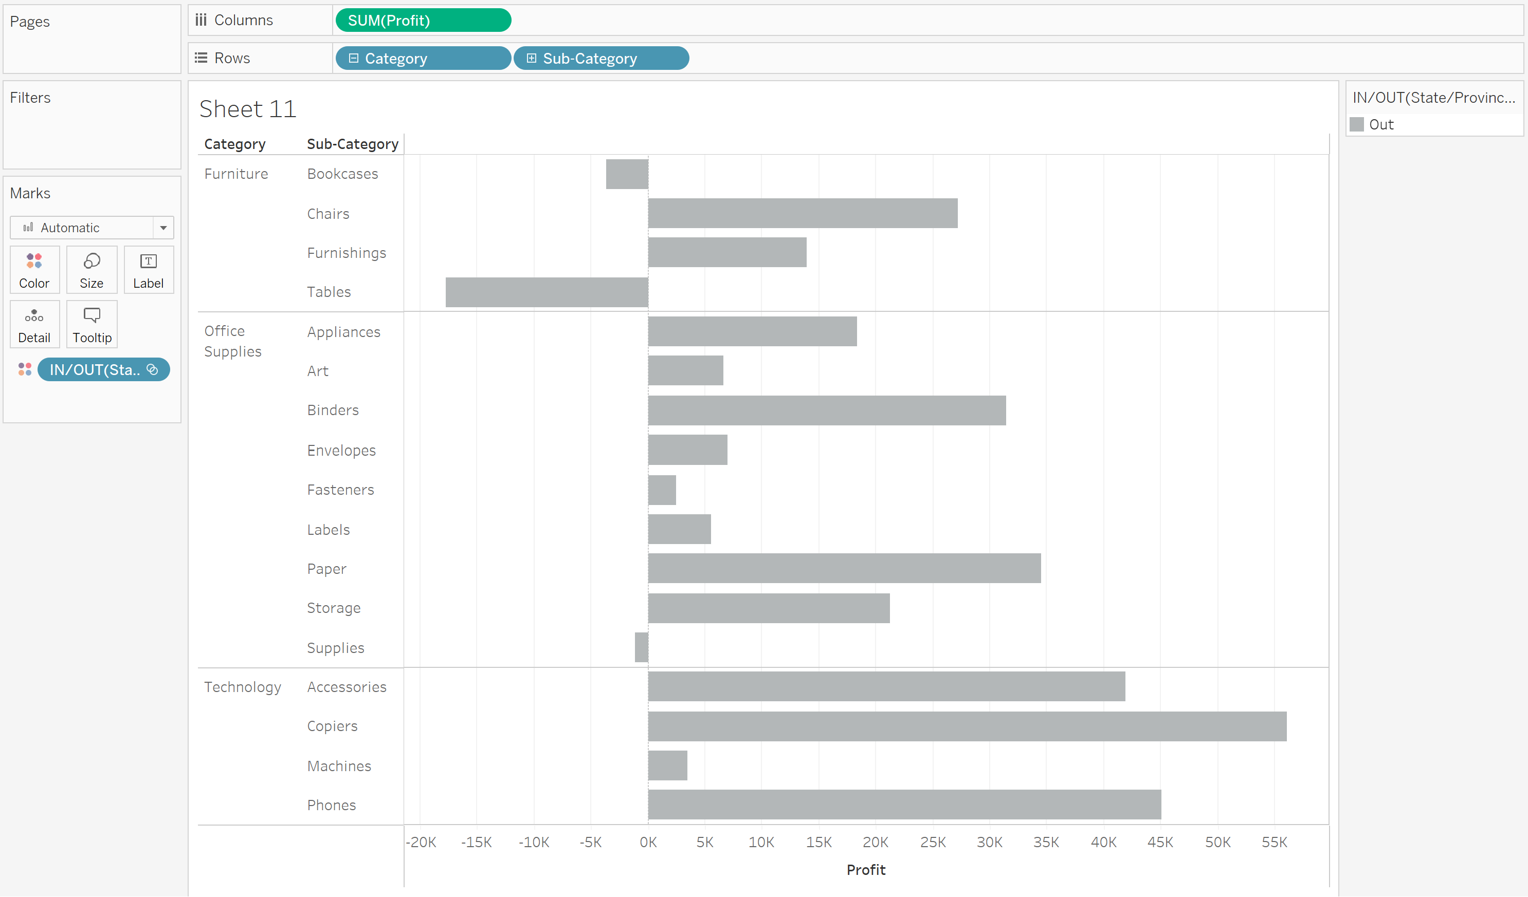Open the Size marks card

(92, 270)
